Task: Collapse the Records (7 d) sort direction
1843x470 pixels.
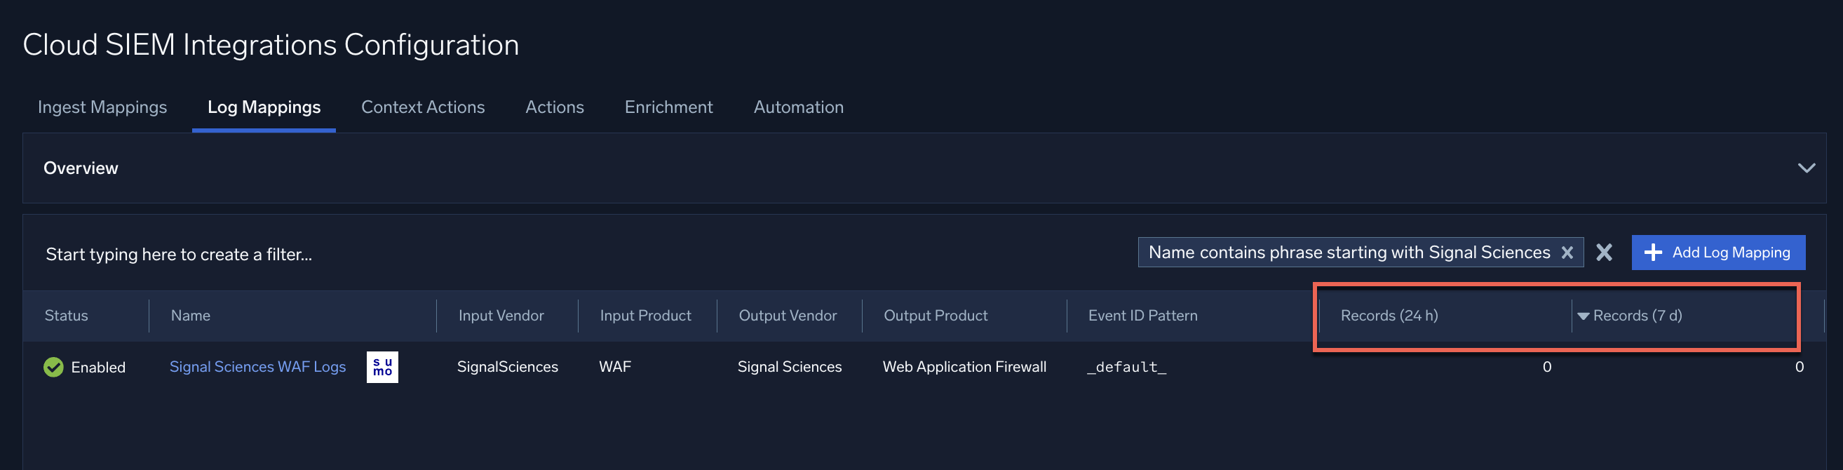Action: (1582, 316)
